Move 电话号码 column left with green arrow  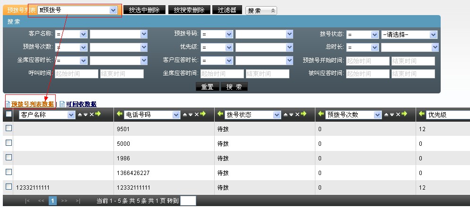pos(119,115)
